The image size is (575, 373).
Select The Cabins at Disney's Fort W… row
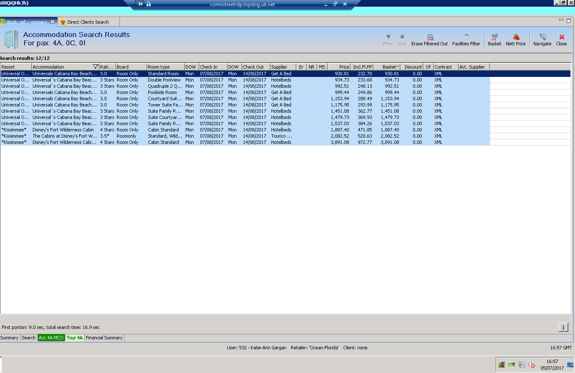[x=65, y=136]
